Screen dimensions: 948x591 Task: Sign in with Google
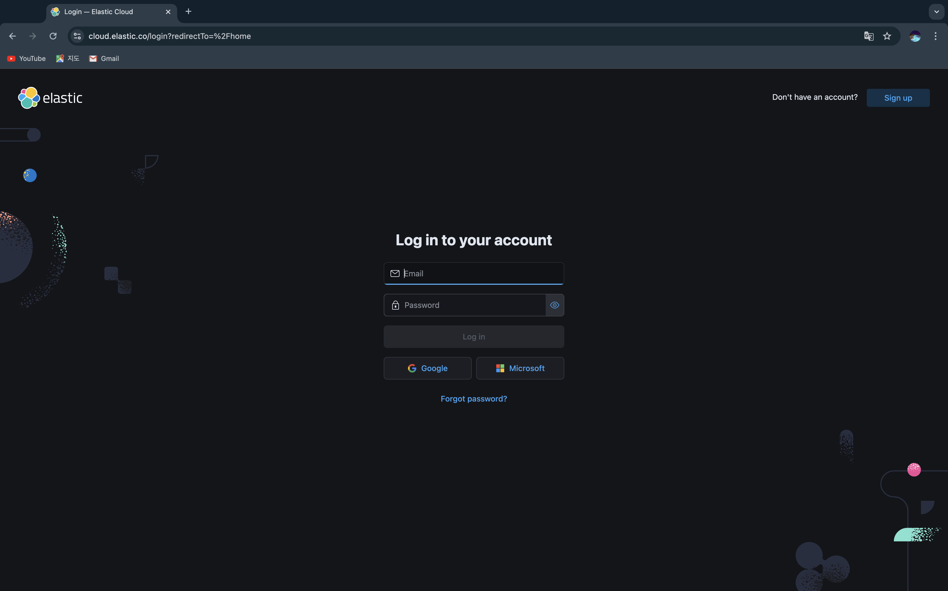point(427,368)
